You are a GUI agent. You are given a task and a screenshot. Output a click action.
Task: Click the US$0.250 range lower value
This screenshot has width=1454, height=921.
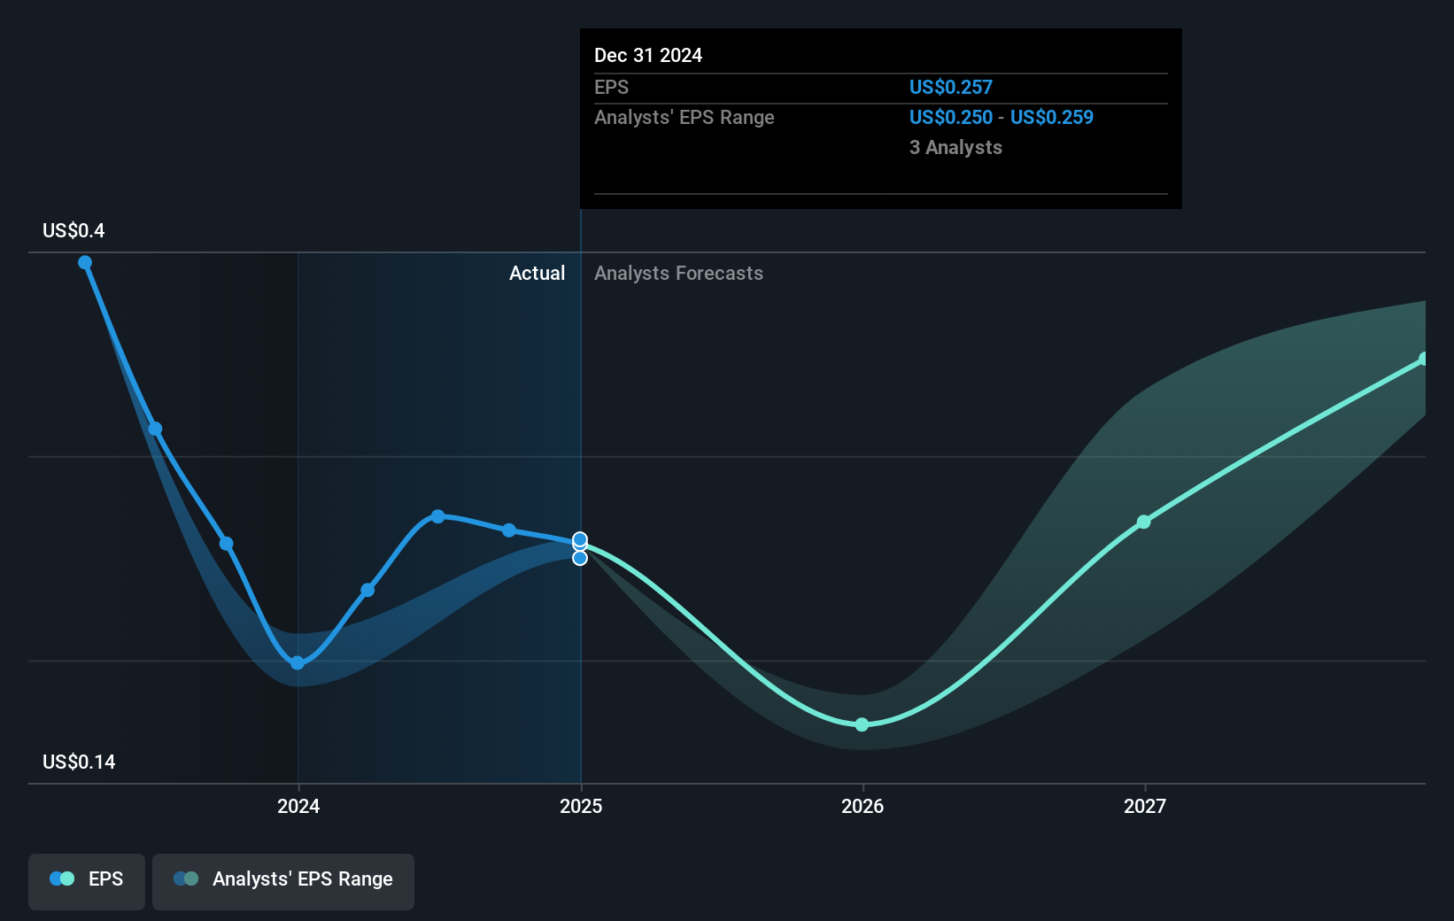pos(951,117)
